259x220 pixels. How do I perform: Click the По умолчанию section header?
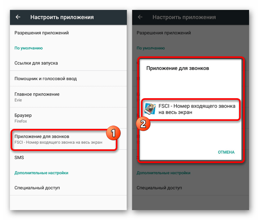pyautogui.click(x=29, y=48)
